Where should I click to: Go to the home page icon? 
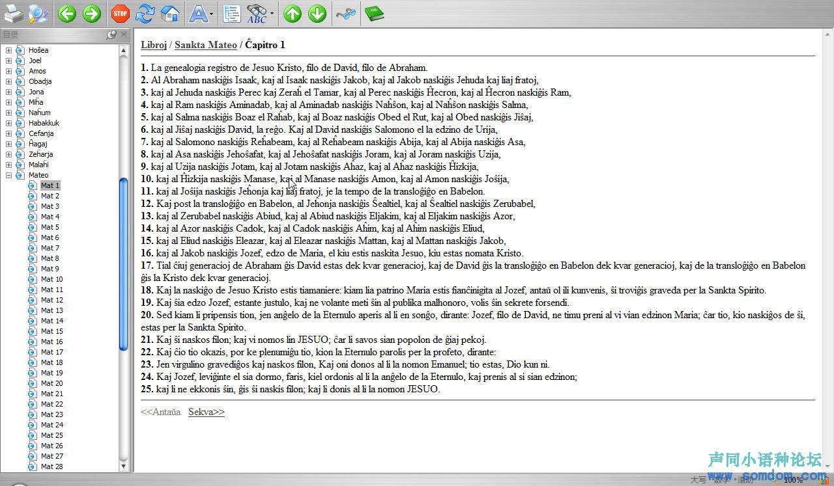170,13
